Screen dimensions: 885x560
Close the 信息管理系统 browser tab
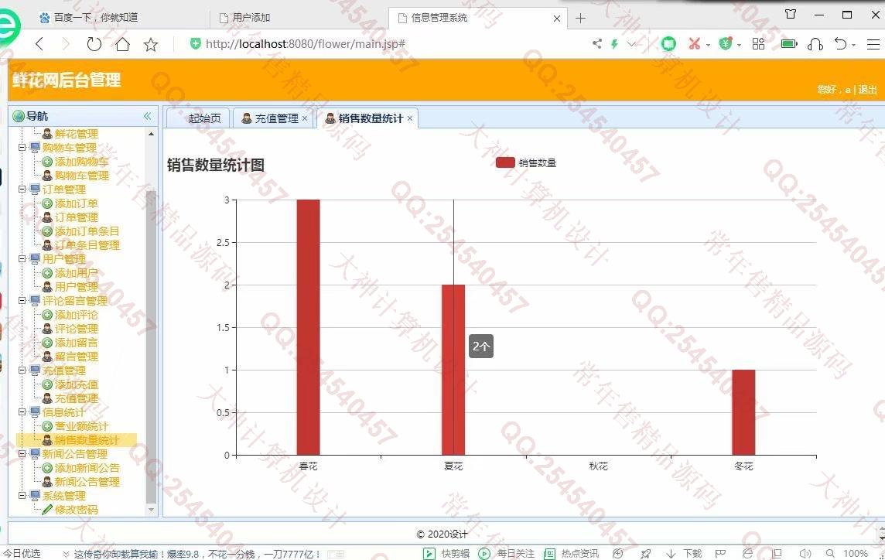(x=556, y=19)
